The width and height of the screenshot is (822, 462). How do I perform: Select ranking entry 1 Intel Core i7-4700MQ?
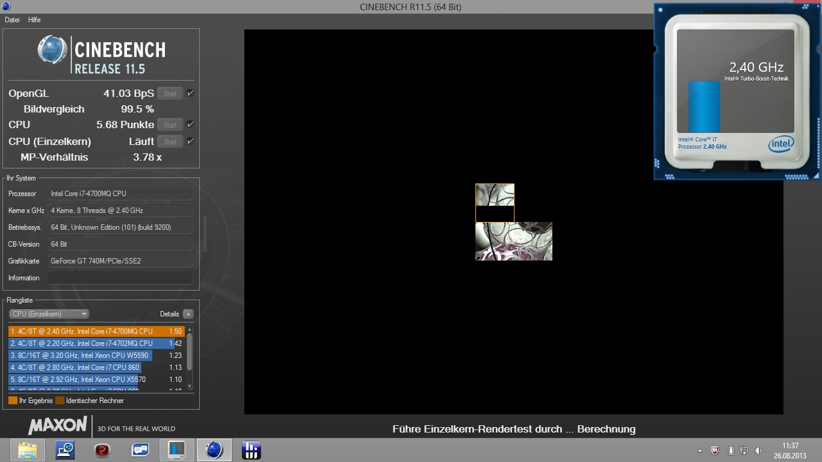(x=96, y=331)
